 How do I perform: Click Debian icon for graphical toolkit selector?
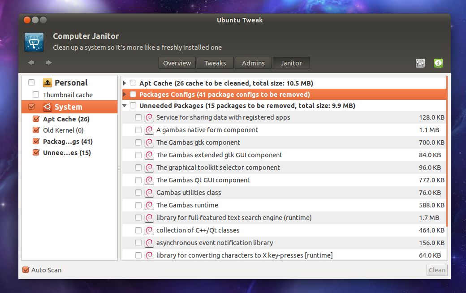click(149, 168)
